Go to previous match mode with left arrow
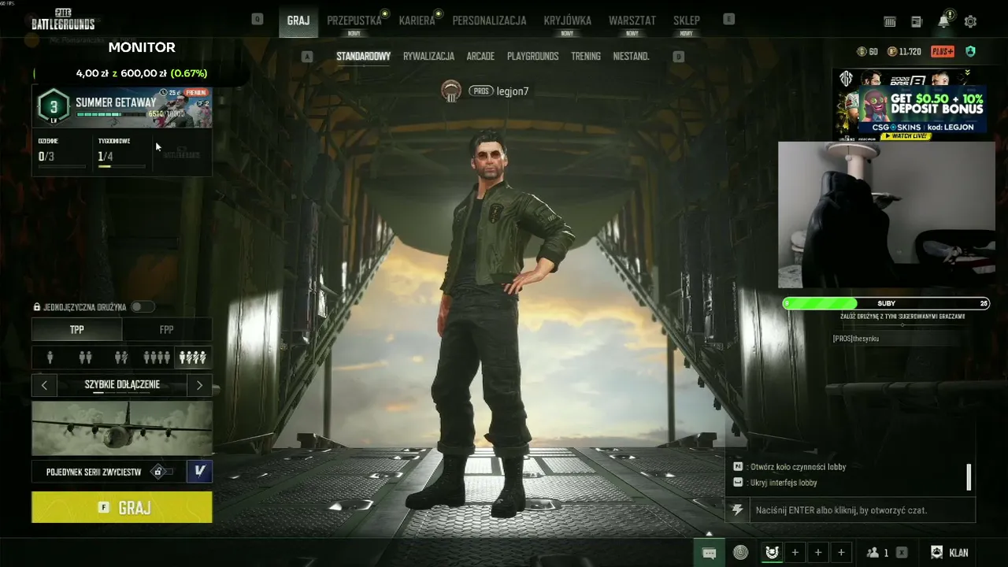This screenshot has width=1008, height=567. pyautogui.click(x=44, y=385)
